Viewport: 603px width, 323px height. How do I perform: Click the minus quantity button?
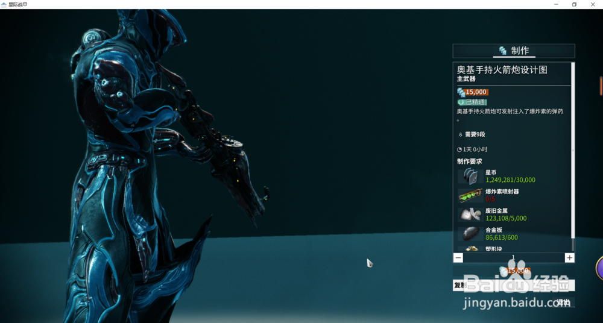pos(458,258)
